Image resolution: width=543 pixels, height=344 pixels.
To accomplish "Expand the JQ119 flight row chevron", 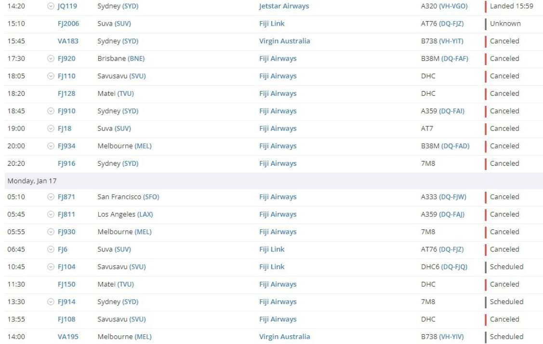I will (x=51, y=6).
